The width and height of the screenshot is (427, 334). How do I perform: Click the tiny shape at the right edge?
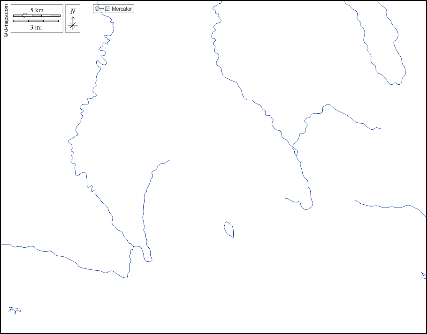click(x=423, y=276)
